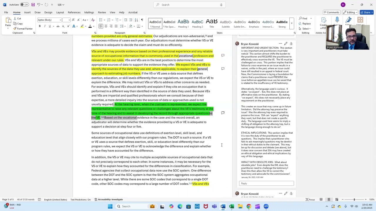This screenshot has width=376, height=211.
Task: Open the font size dropdown
Action: [x=69, y=20]
